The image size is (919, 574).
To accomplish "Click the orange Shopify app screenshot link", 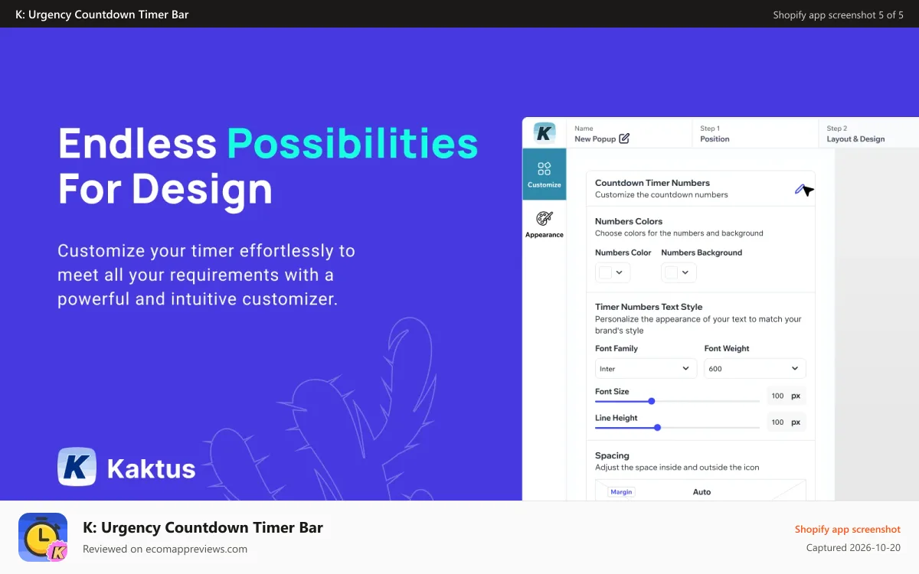I will click(x=847, y=530).
